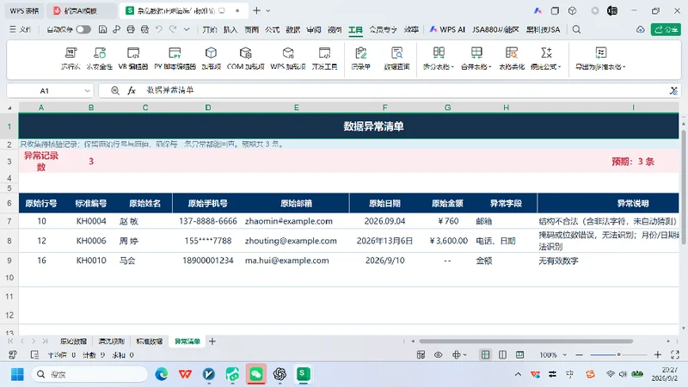Open the VB editor tool
Screen dimensions: 688x387
pos(133,58)
